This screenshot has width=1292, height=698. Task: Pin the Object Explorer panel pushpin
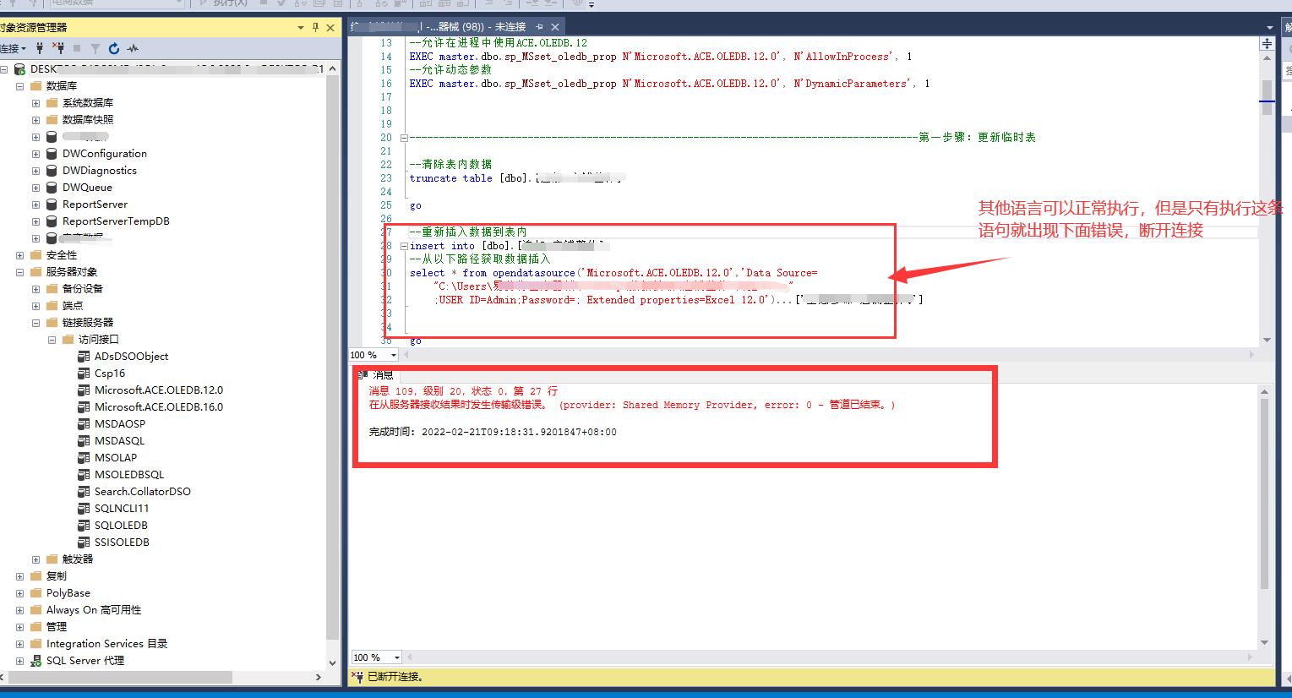314,27
